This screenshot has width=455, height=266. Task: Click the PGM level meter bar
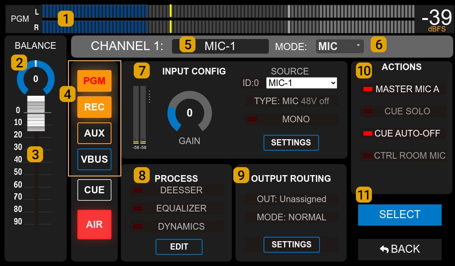[228, 19]
